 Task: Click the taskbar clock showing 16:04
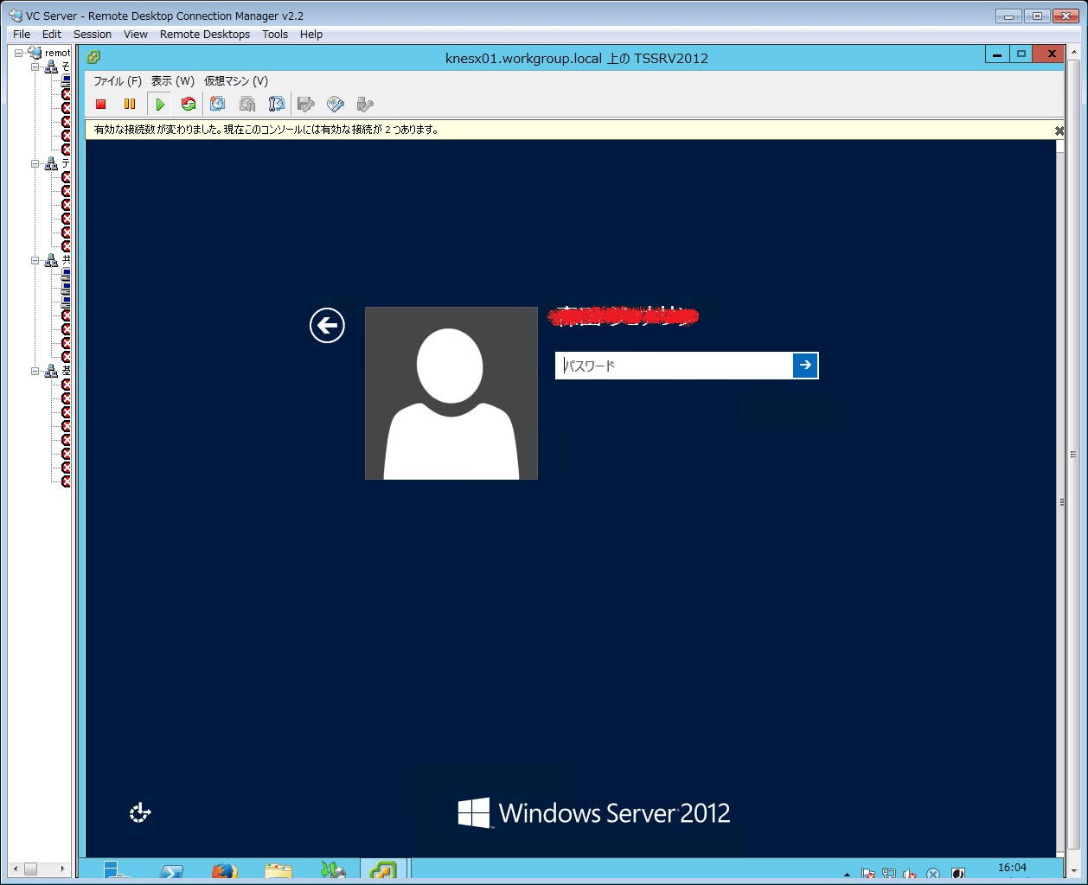(x=1012, y=869)
